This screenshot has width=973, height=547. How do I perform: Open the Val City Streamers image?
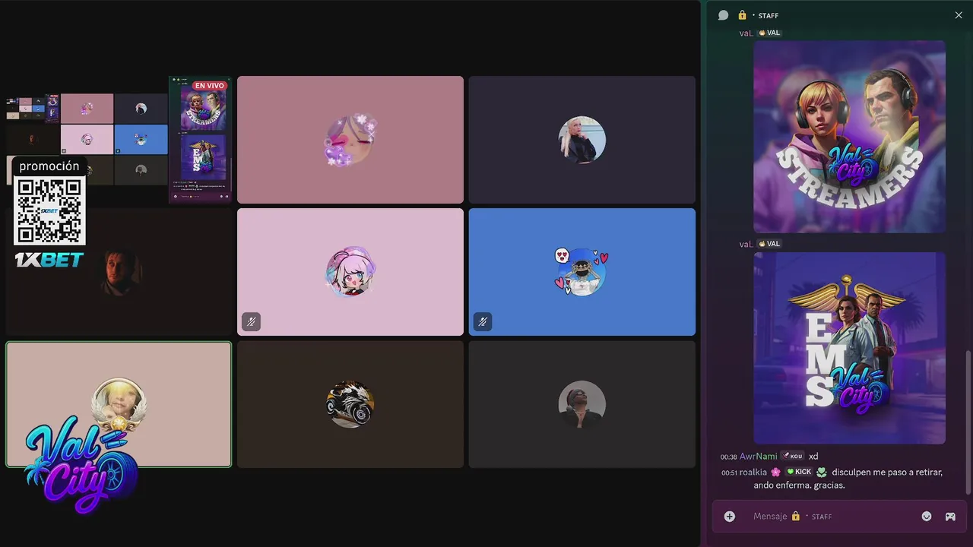(850, 137)
